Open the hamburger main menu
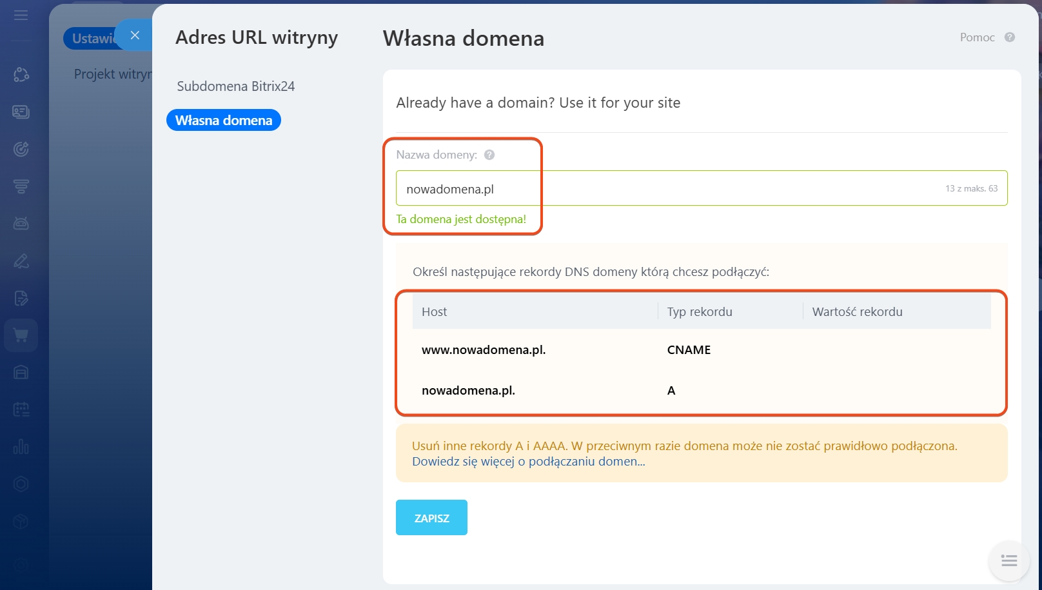 (21, 15)
